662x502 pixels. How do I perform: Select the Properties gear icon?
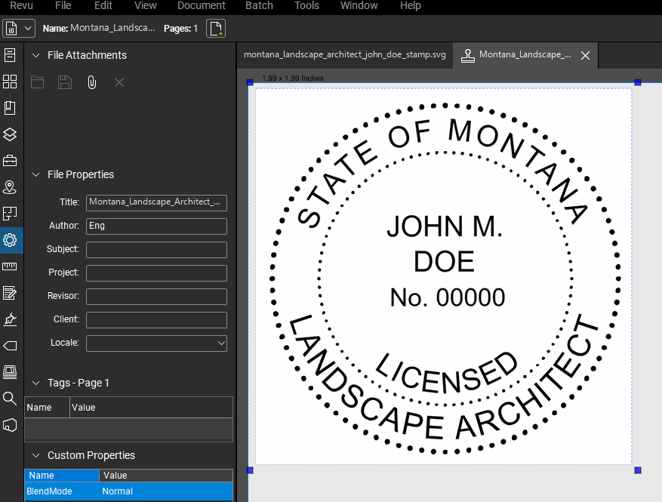click(x=10, y=240)
